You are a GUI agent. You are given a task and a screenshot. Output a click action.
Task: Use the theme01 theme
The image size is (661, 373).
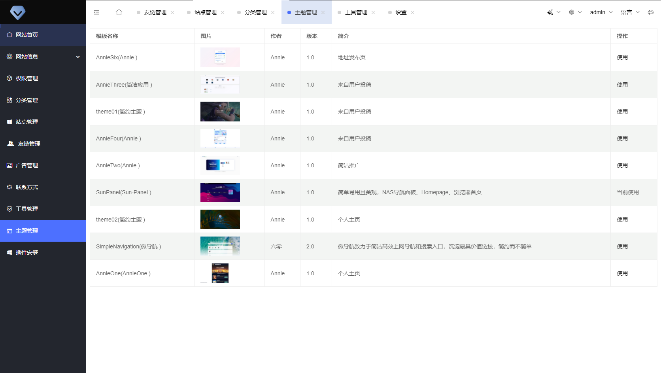622,112
